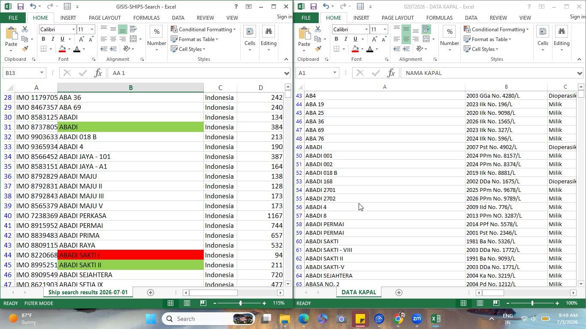Select the cell containing ABADI SAKTI II highlighted green
This screenshot has height=329, width=586.
pos(130,265)
